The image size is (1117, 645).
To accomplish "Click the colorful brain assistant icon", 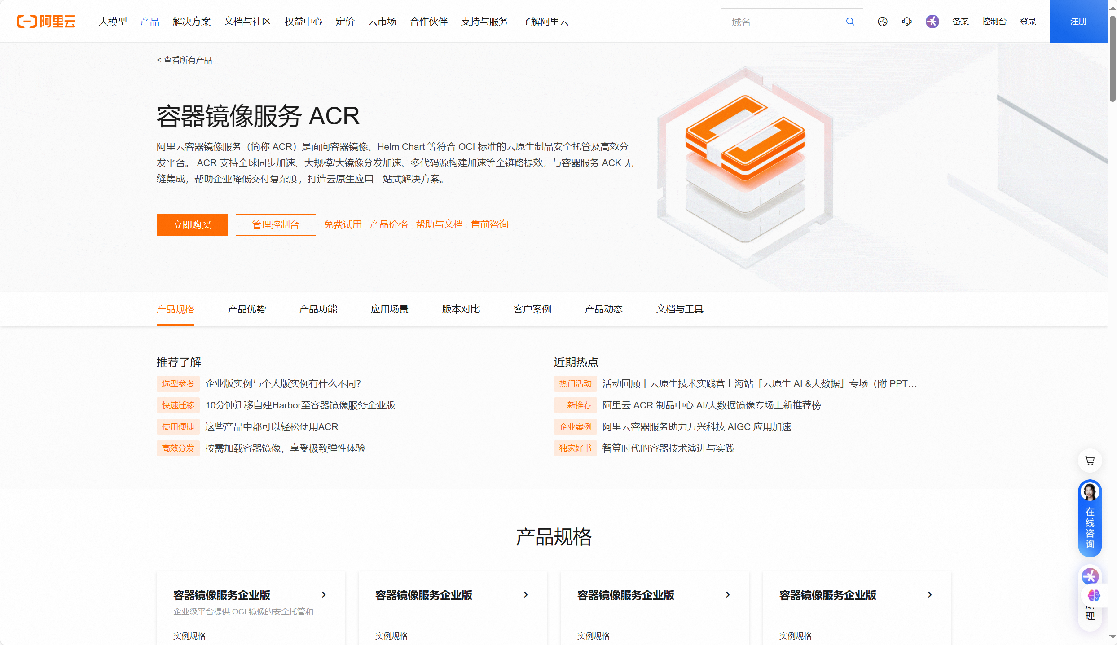I will pos(1094,596).
